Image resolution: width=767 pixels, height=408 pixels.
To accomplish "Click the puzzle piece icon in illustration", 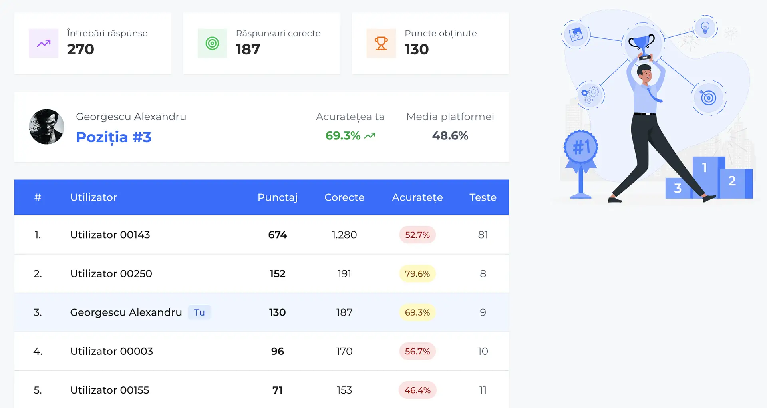I will [x=576, y=35].
